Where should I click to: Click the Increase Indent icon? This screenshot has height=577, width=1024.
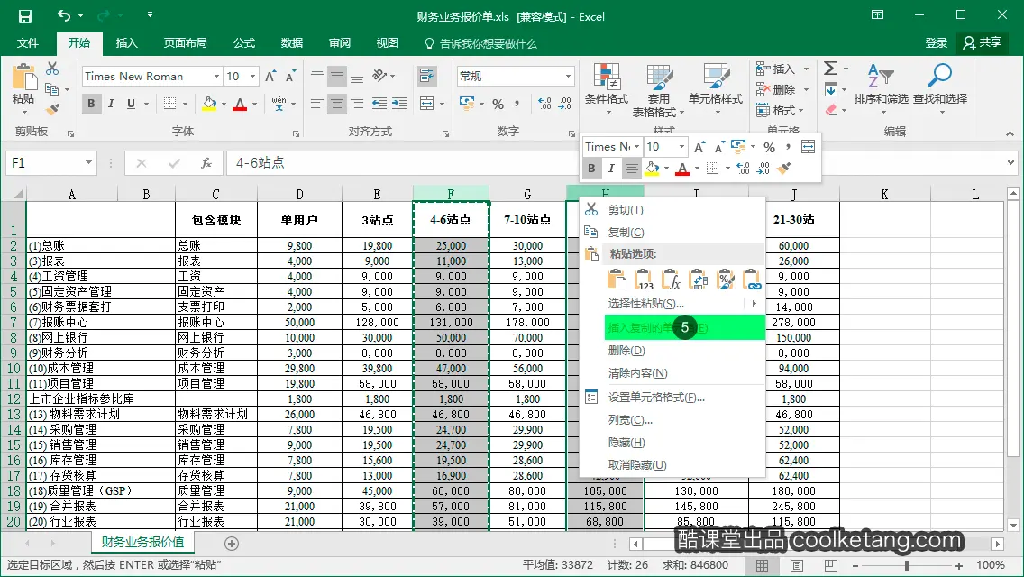click(x=399, y=104)
